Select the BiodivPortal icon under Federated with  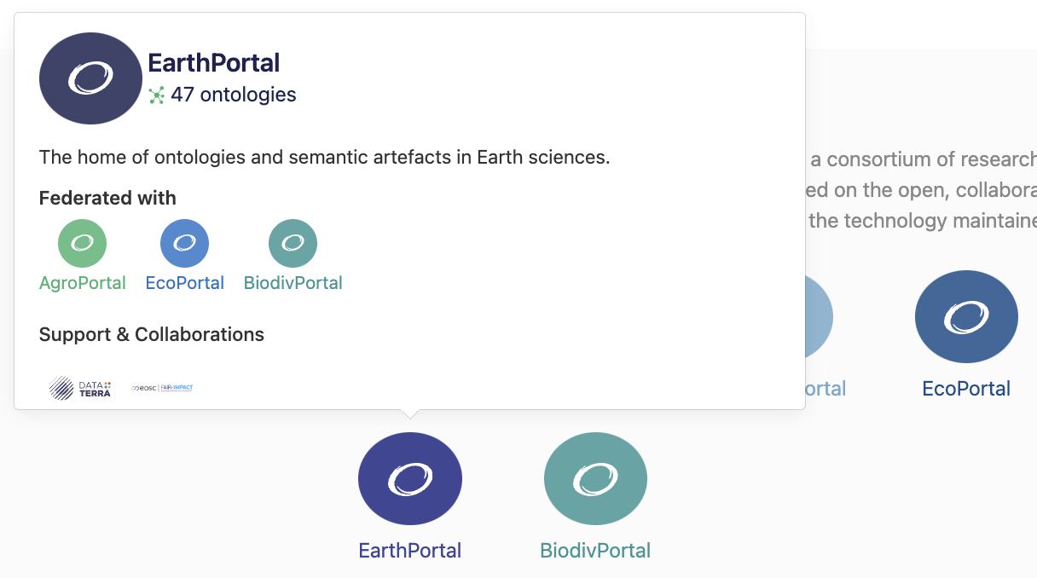(x=293, y=242)
